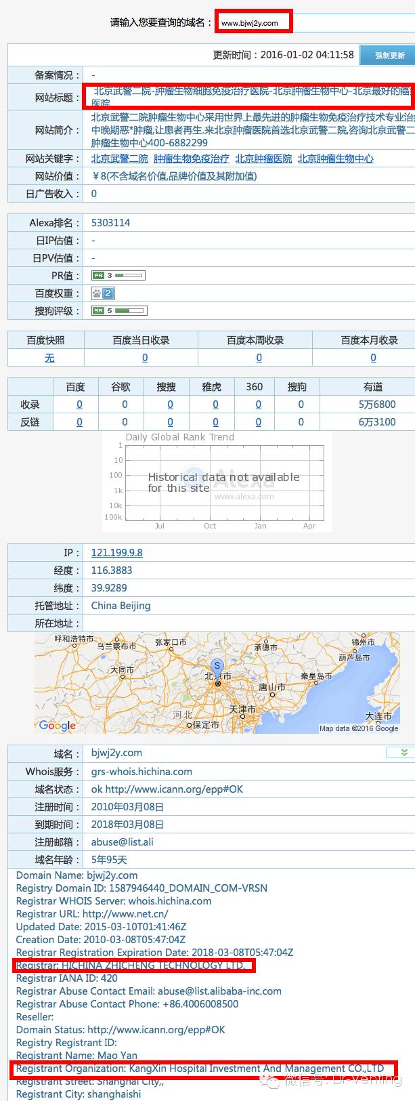The image size is (415, 1101).
Task: Open the 北京肿瘤生物中心 keyword link
Action: click(x=335, y=159)
